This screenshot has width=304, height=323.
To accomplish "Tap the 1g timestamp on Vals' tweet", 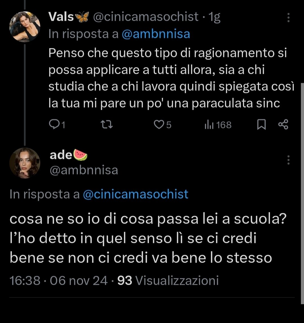I will 214,17.
